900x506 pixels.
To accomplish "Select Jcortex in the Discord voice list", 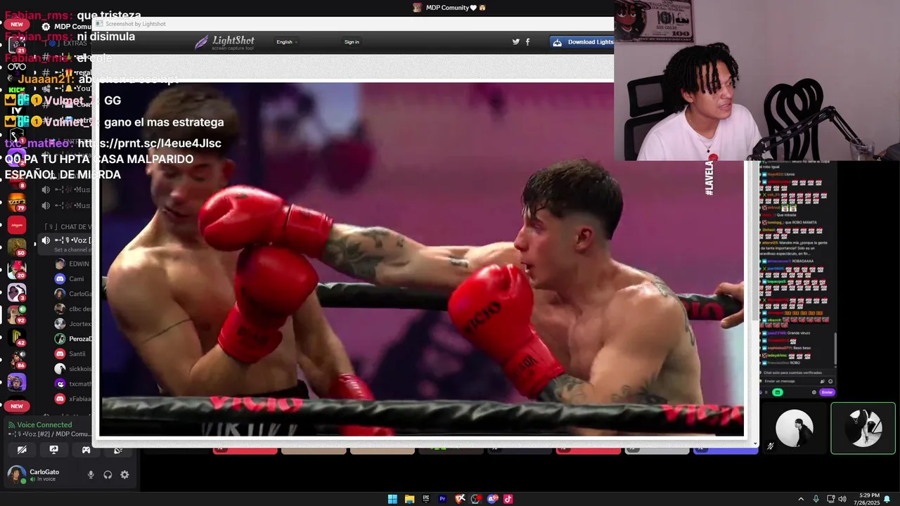I will 73,324.
